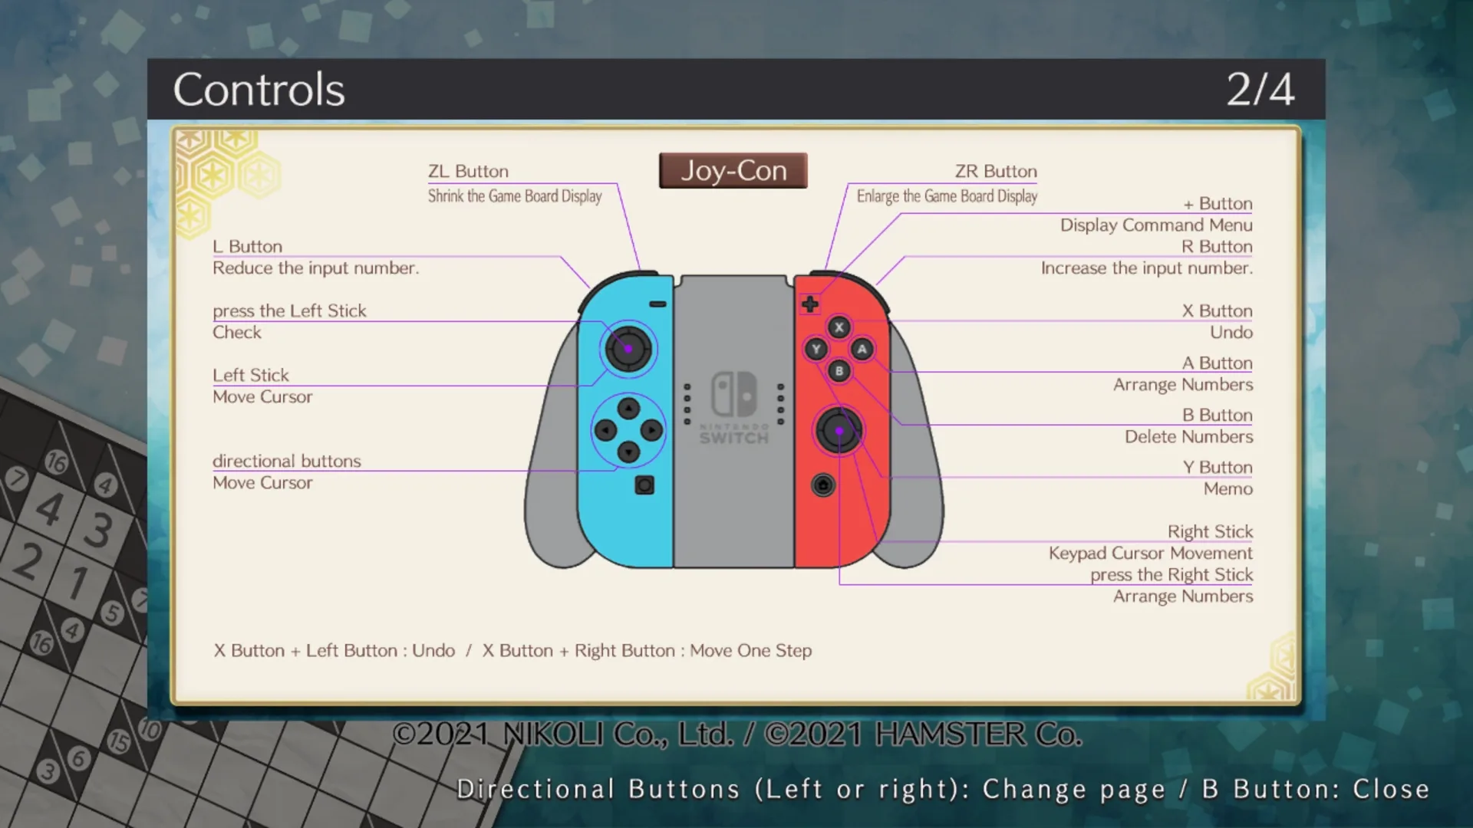This screenshot has height=828, width=1473.
Task: Select the Joy-Con label tab
Action: pyautogui.click(x=733, y=170)
